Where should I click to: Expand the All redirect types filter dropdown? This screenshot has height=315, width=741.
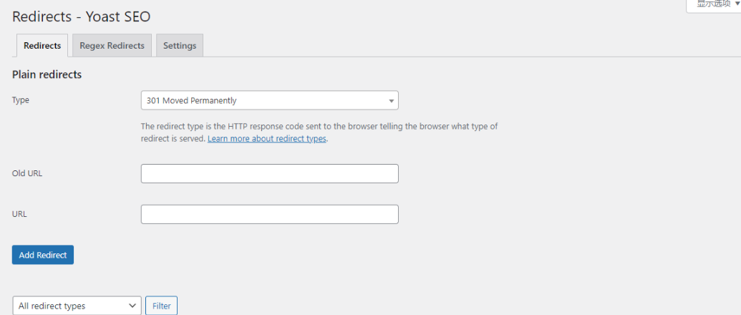coord(77,306)
